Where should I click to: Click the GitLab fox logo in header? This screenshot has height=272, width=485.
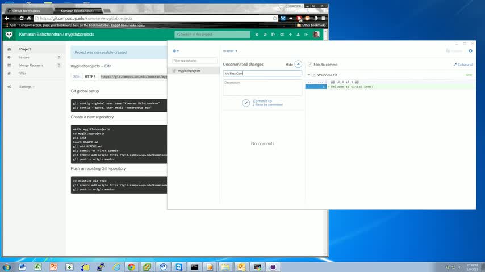click(x=9, y=34)
